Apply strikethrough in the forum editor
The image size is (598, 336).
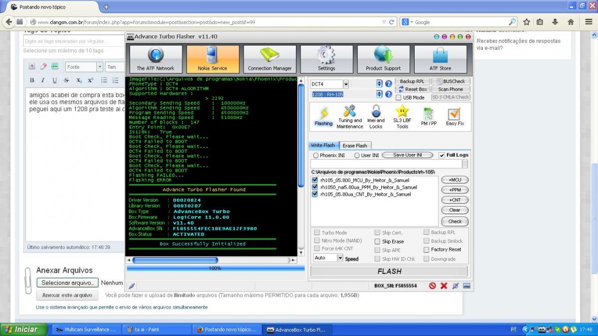pyautogui.click(x=66, y=80)
